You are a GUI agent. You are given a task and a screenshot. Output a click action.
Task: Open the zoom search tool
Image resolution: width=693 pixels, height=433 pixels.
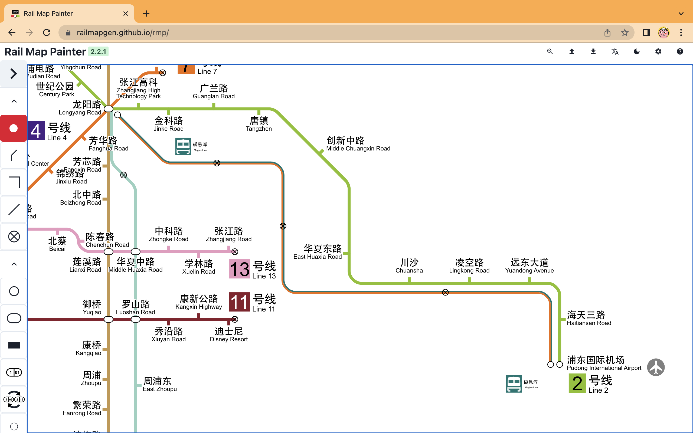tap(550, 51)
